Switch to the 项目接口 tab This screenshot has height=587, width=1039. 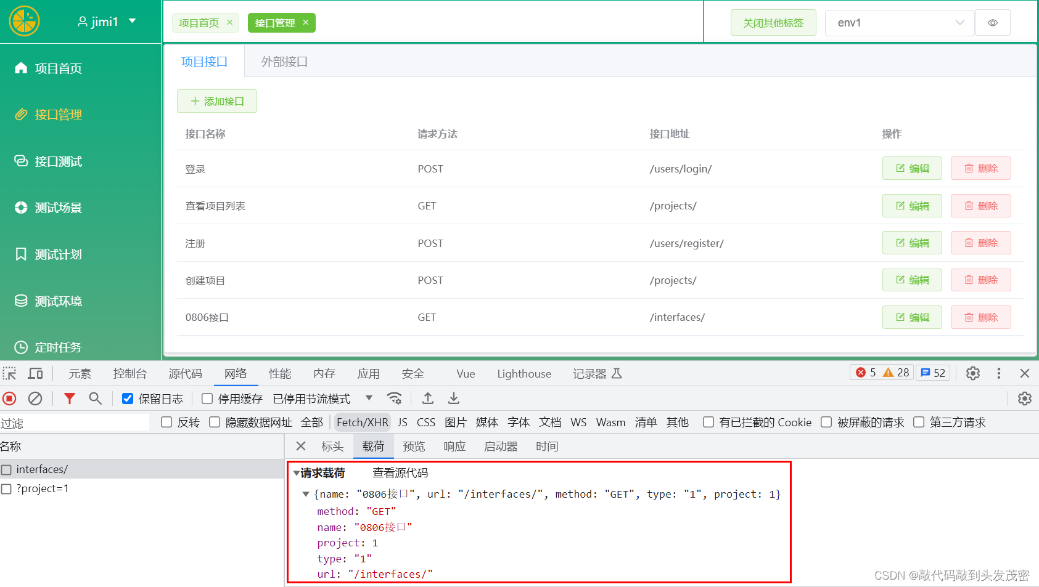(204, 62)
